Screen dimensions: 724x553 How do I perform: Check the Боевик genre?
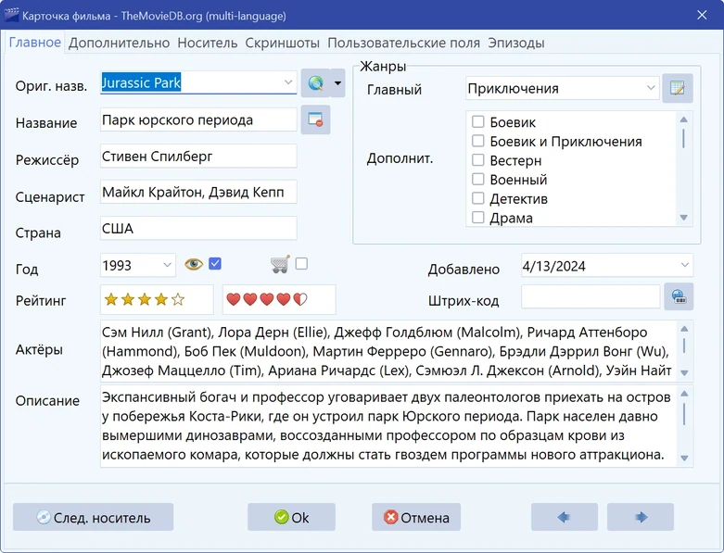[478, 121]
